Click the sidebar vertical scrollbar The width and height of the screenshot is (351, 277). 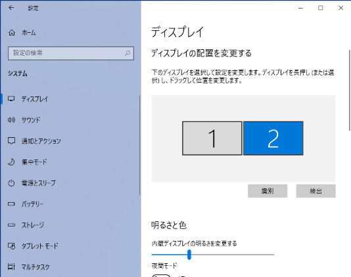(140, 145)
